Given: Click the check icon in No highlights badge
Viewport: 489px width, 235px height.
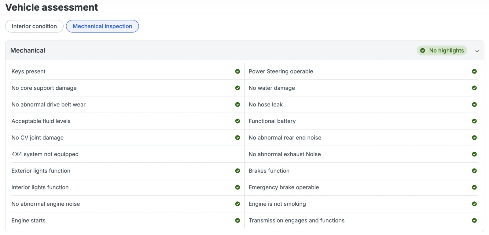Looking at the screenshot, I should click(423, 51).
